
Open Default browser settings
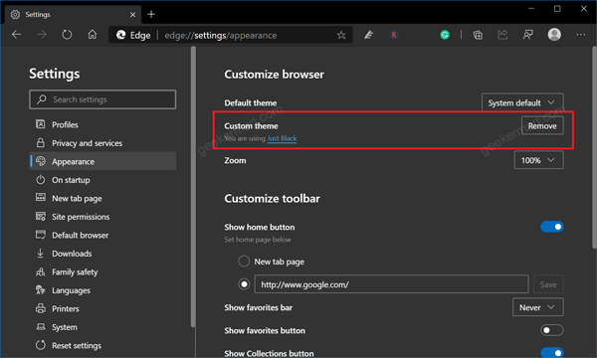[102, 235]
